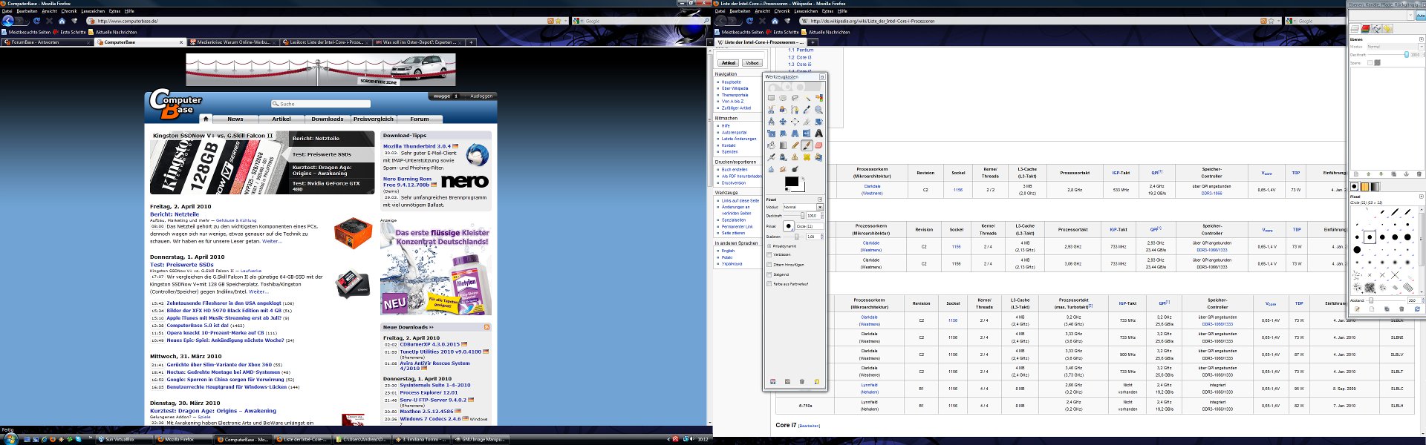
Task: Enable the Zittern hinzufügen checkbox
Action: click(769, 264)
